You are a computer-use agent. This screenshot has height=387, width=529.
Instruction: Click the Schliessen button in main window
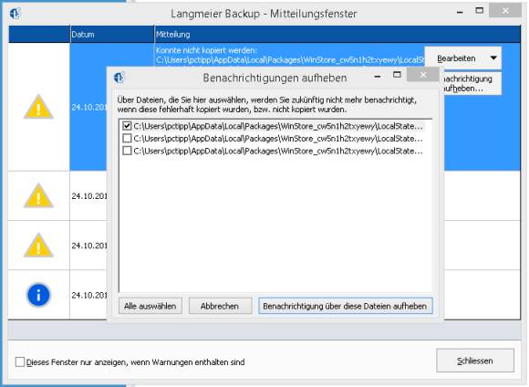click(x=475, y=361)
